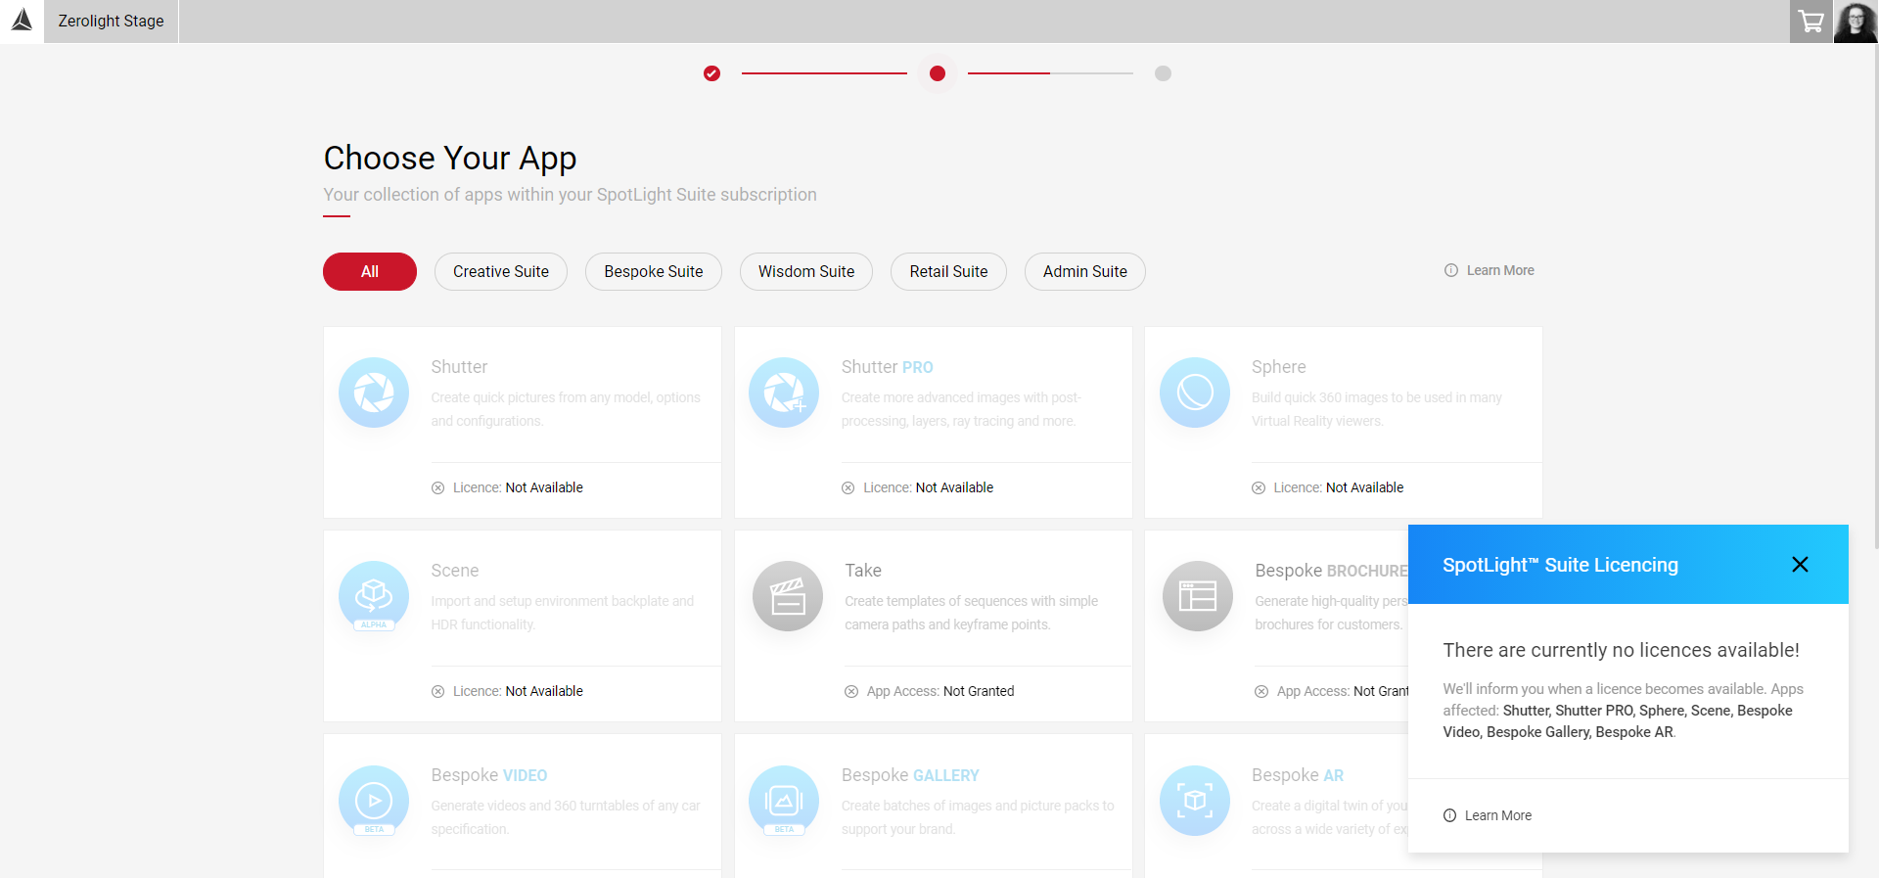Click 'Licence: Not Available' under Sphere
This screenshot has height=878, width=1879.
[1338, 487]
